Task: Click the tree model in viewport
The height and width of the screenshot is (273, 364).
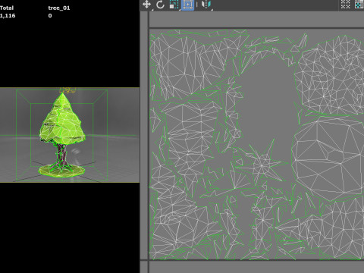Action: click(x=62, y=135)
